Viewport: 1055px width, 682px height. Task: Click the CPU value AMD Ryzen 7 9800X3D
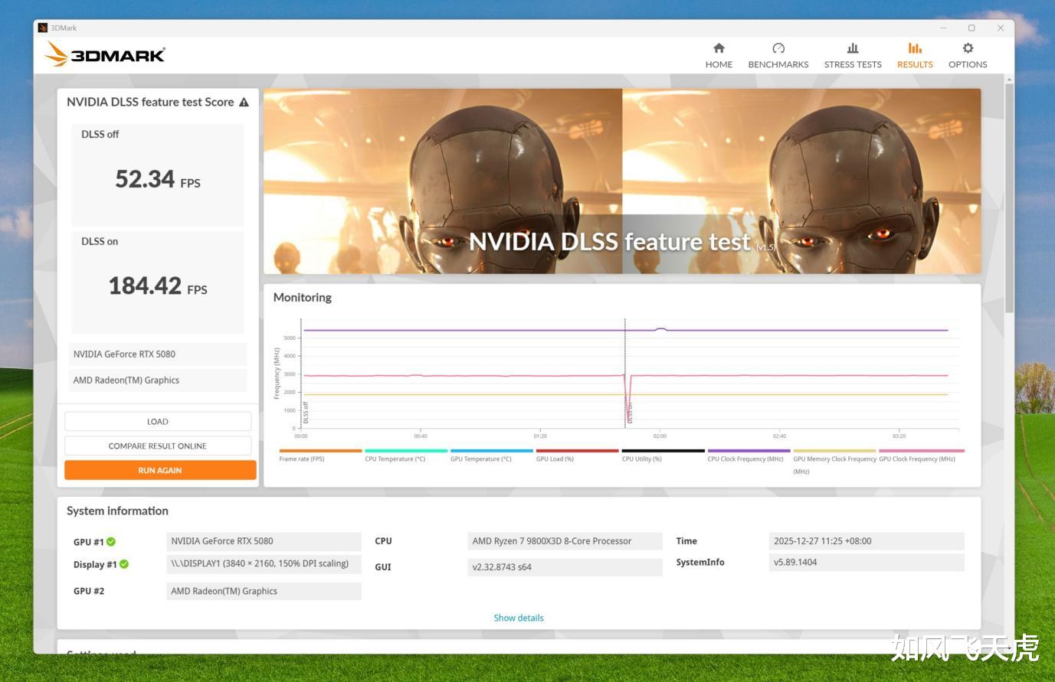coord(565,541)
